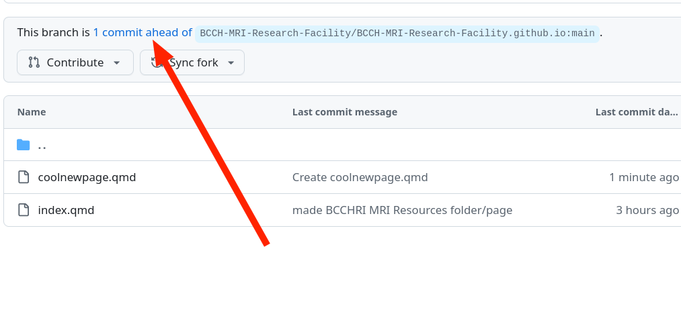Expand the Sync fork dropdown arrow
681x312 pixels.
click(231, 62)
